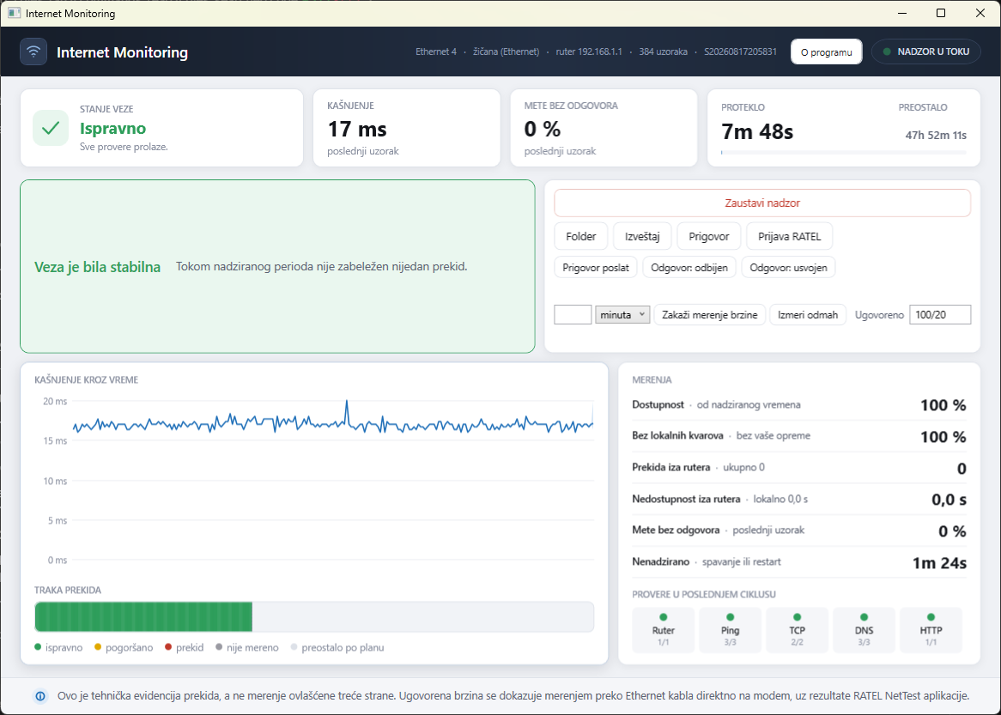Open the Folder button
The height and width of the screenshot is (715, 1001).
581,236
